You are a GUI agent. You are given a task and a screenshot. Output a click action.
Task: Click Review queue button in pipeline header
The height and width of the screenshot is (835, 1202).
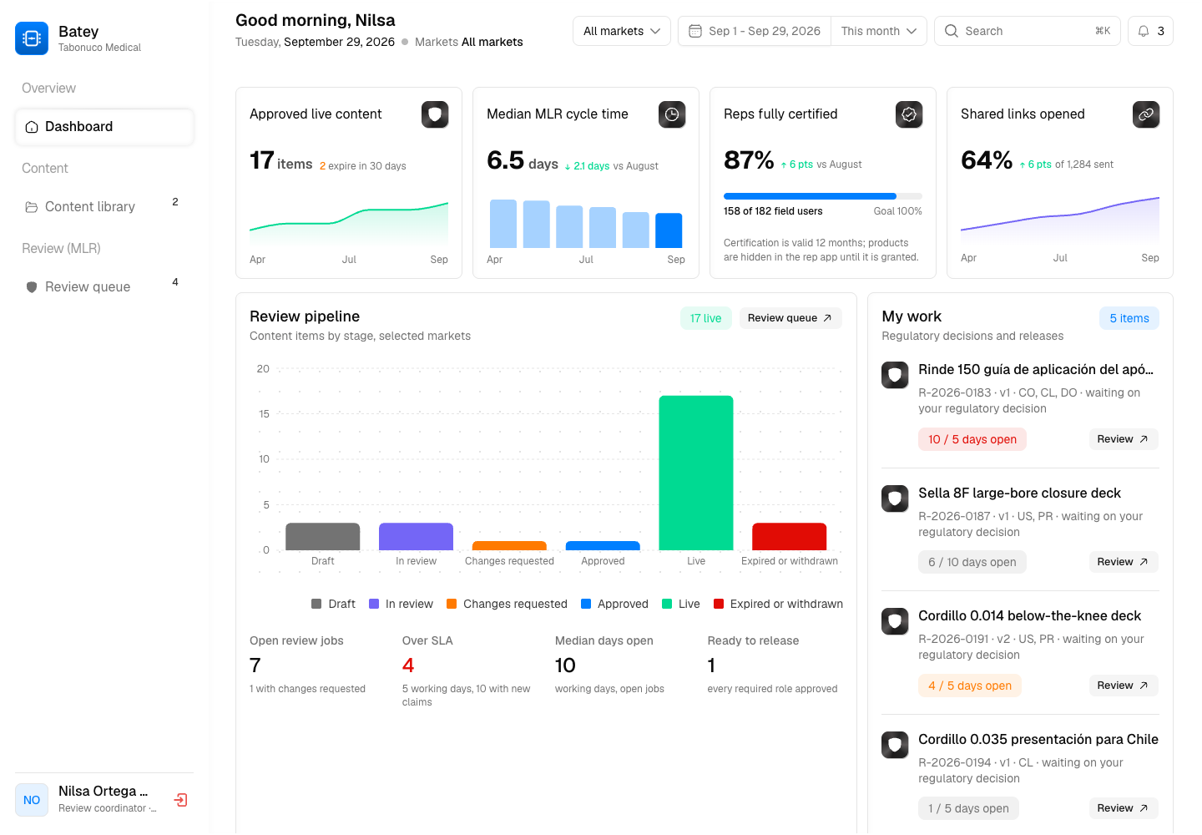click(790, 318)
